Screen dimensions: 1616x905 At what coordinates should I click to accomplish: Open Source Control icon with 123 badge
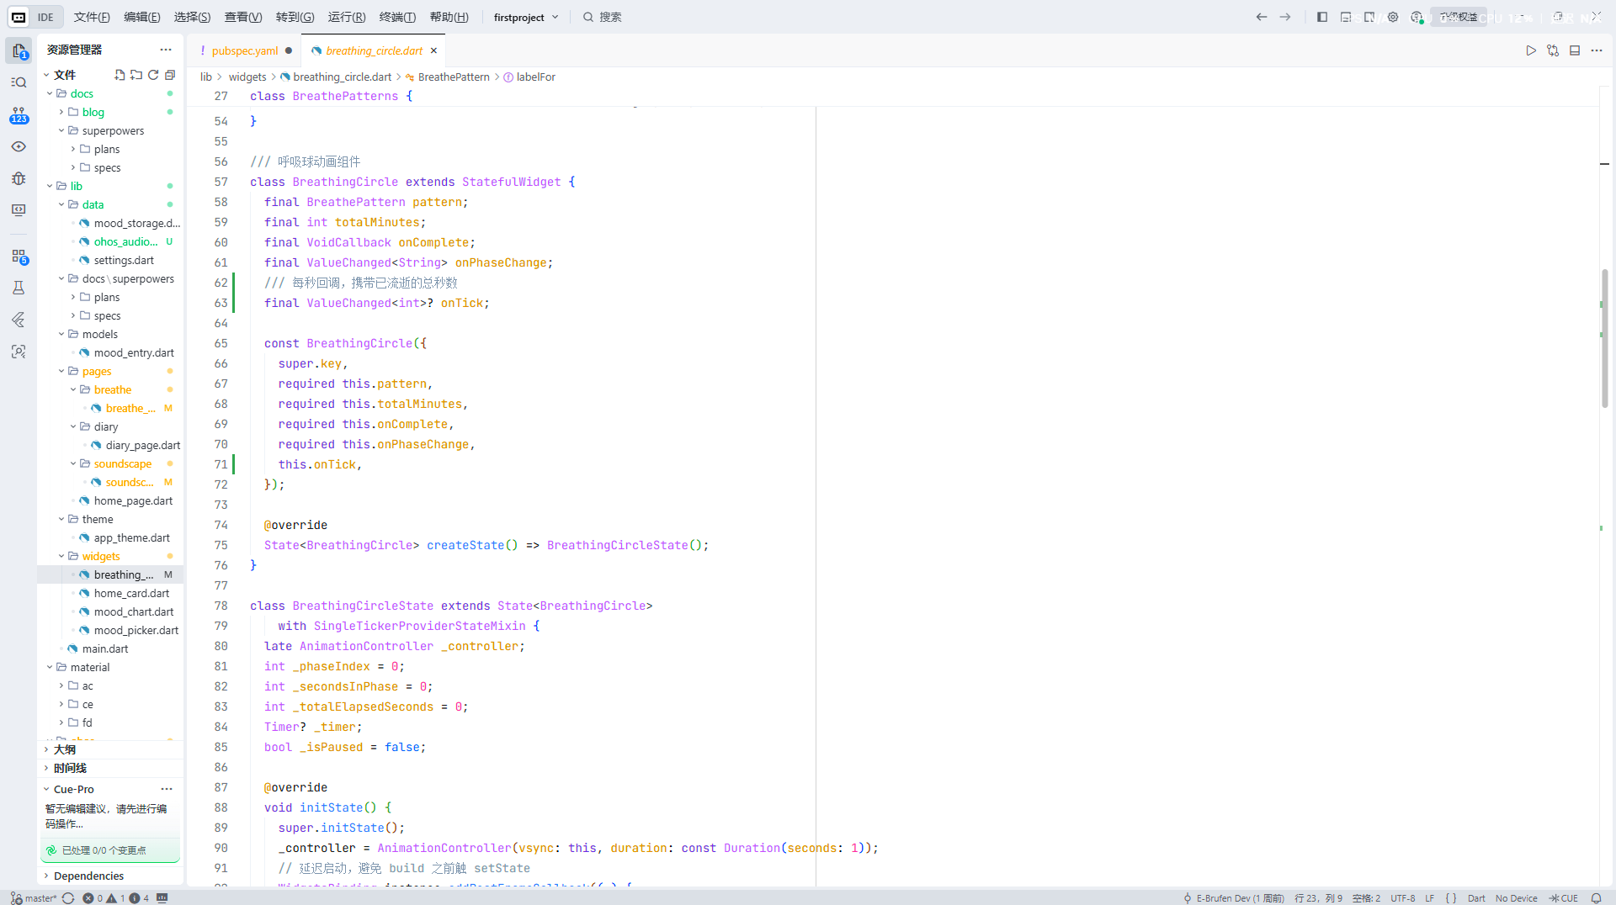coord(19,115)
